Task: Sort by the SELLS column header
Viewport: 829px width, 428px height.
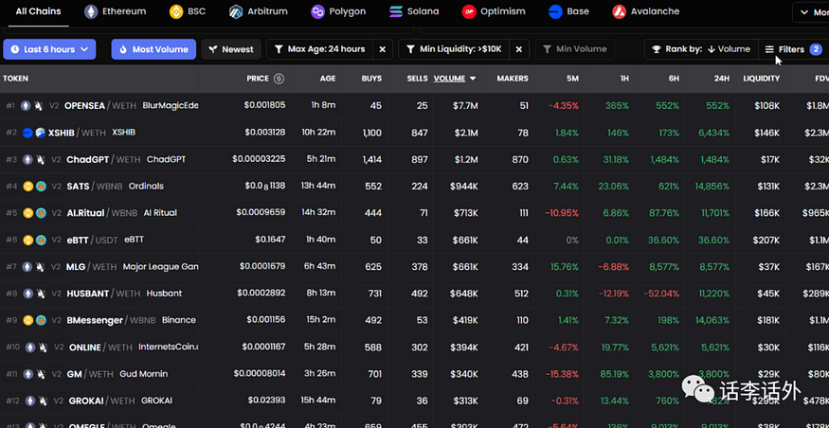Action: coord(418,79)
